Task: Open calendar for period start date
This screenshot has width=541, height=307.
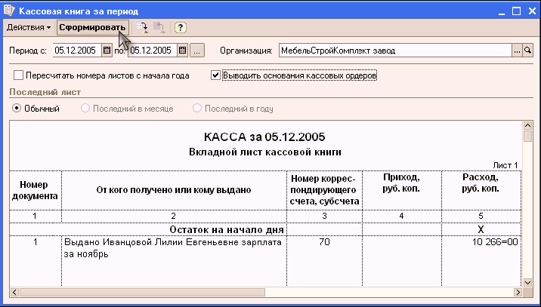Action: tap(107, 51)
